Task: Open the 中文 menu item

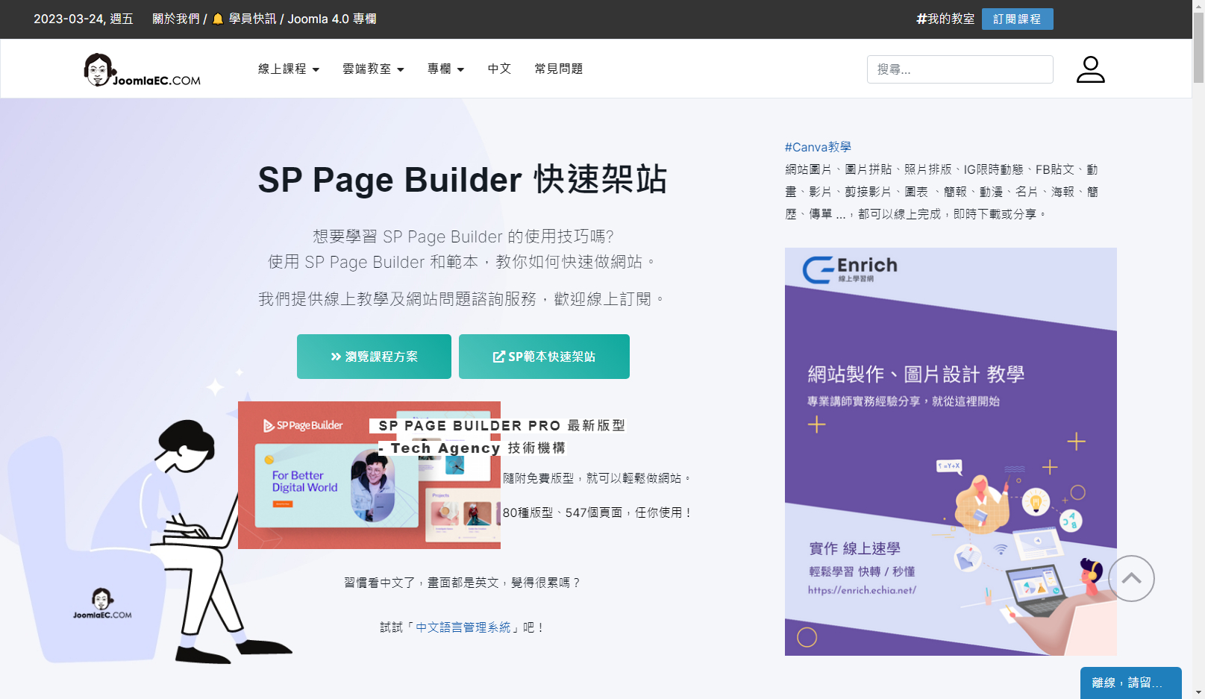Action: tap(499, 69)
